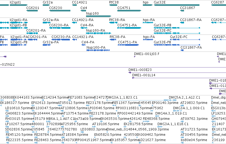226x144 pixels.
Task: Select the DMG5A.2_1.A12.C1 EST label
Action: pyautogui.click(x=185, y=98)
